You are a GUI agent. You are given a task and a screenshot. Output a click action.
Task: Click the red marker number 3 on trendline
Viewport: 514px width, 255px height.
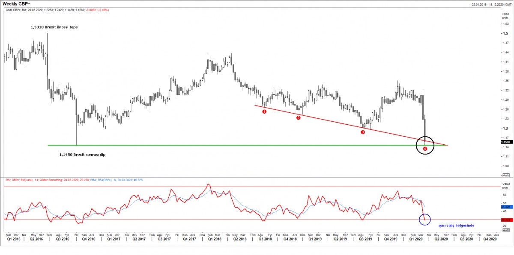coord(363,132)
